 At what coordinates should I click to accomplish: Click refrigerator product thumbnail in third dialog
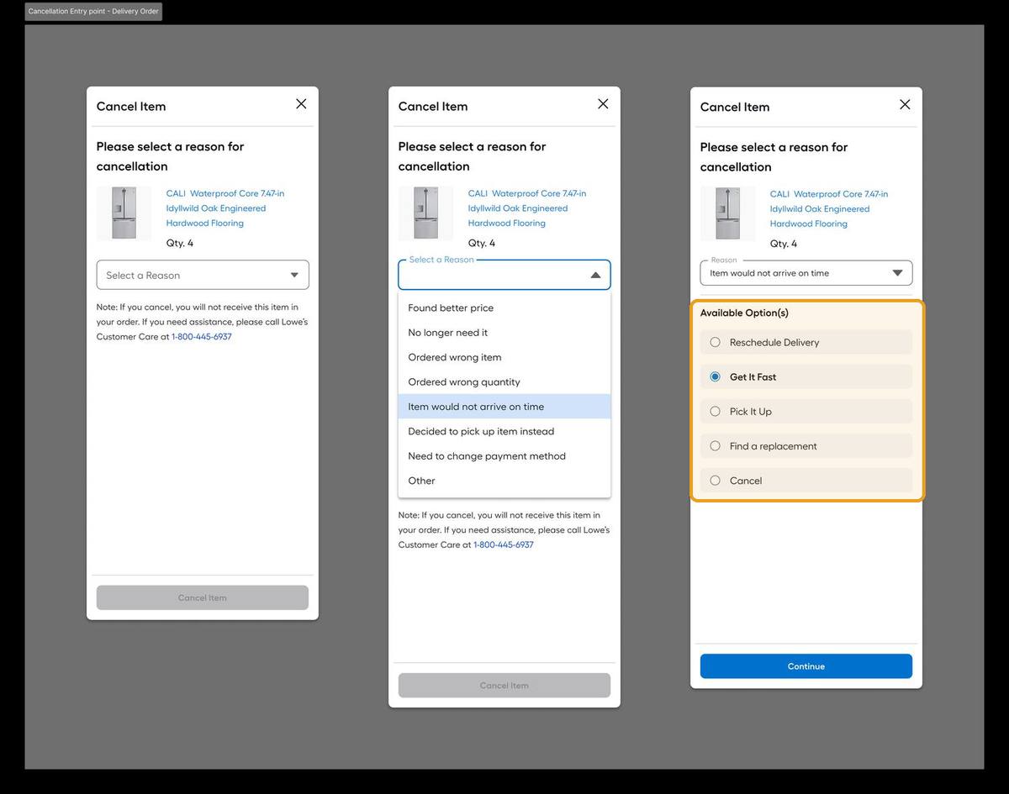pyautogui.click(x=727, y=214)
